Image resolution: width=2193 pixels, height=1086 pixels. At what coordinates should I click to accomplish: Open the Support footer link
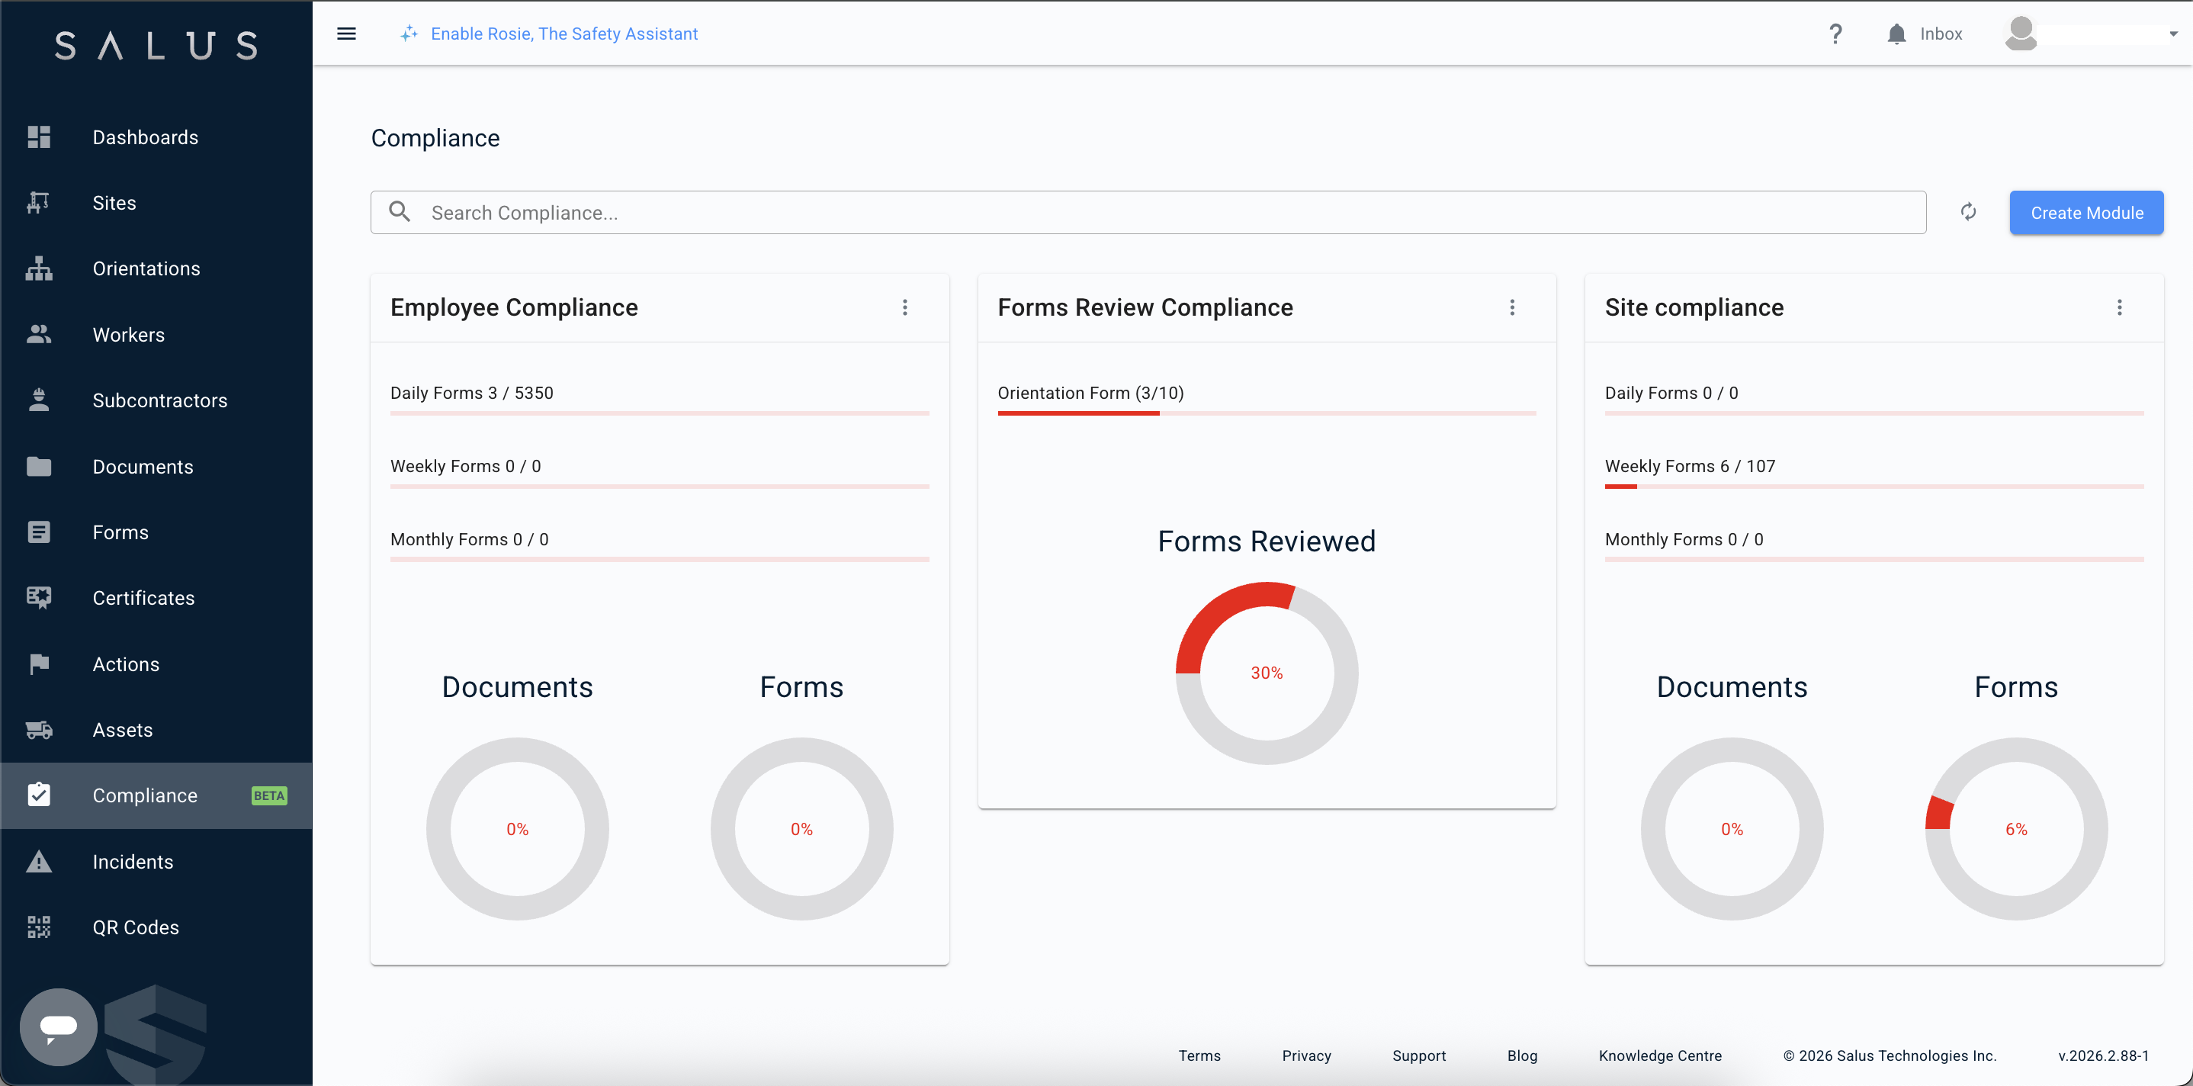click(1419, 1055)
